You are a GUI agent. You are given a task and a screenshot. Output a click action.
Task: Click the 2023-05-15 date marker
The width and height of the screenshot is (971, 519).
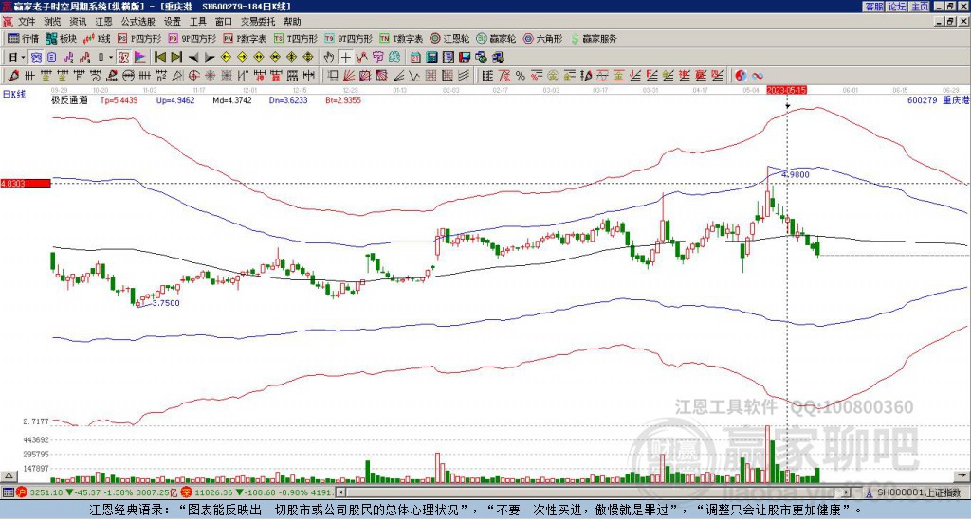pyautogui.click(x=787, y=90)
